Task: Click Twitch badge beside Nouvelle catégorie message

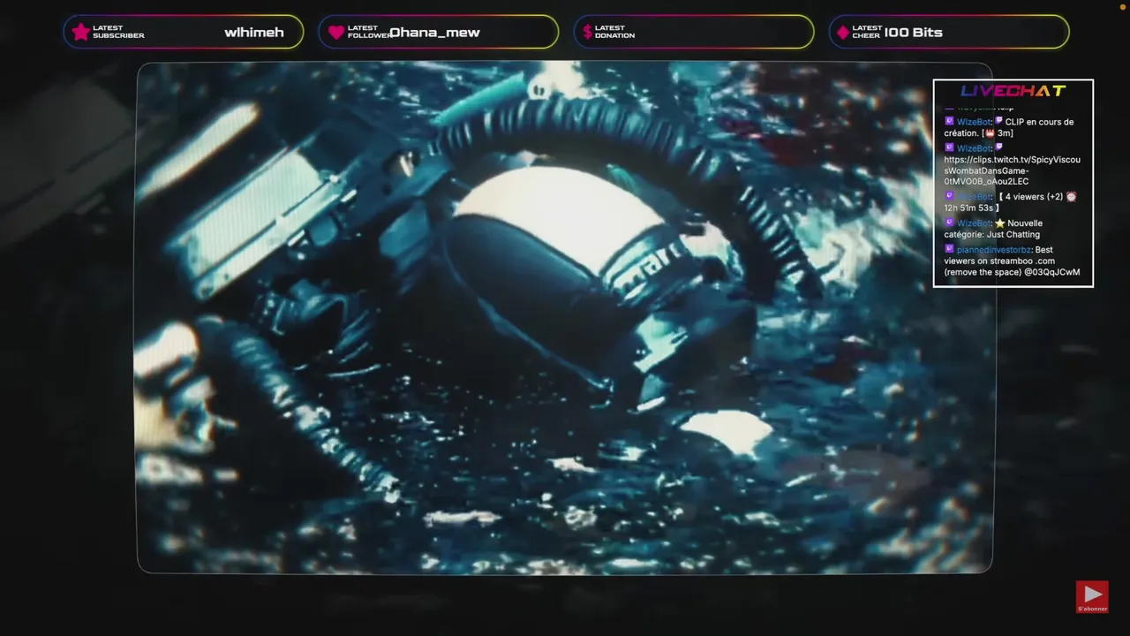Action: [949, 223]
